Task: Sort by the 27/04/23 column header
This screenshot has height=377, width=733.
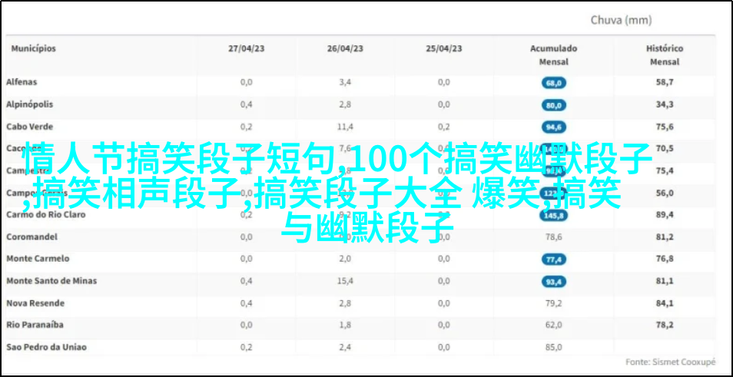Action: coord(246,48)
